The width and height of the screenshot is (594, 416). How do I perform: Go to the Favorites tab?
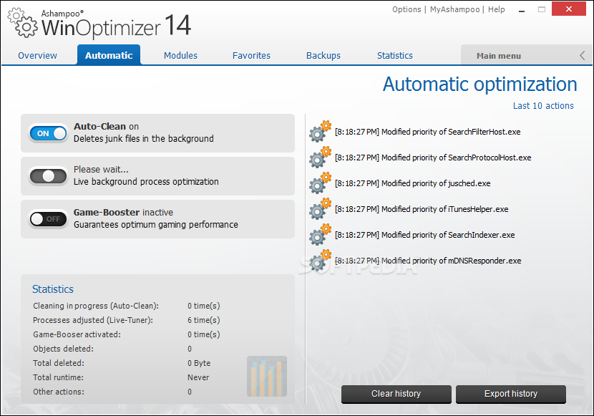click(251, 55)
